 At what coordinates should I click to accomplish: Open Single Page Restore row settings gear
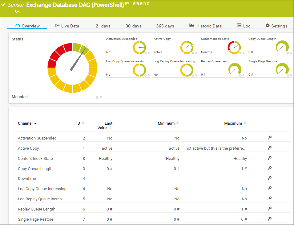coord(269,219)
